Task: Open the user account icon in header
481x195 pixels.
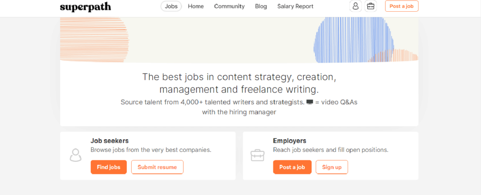Action: point(356,6)
